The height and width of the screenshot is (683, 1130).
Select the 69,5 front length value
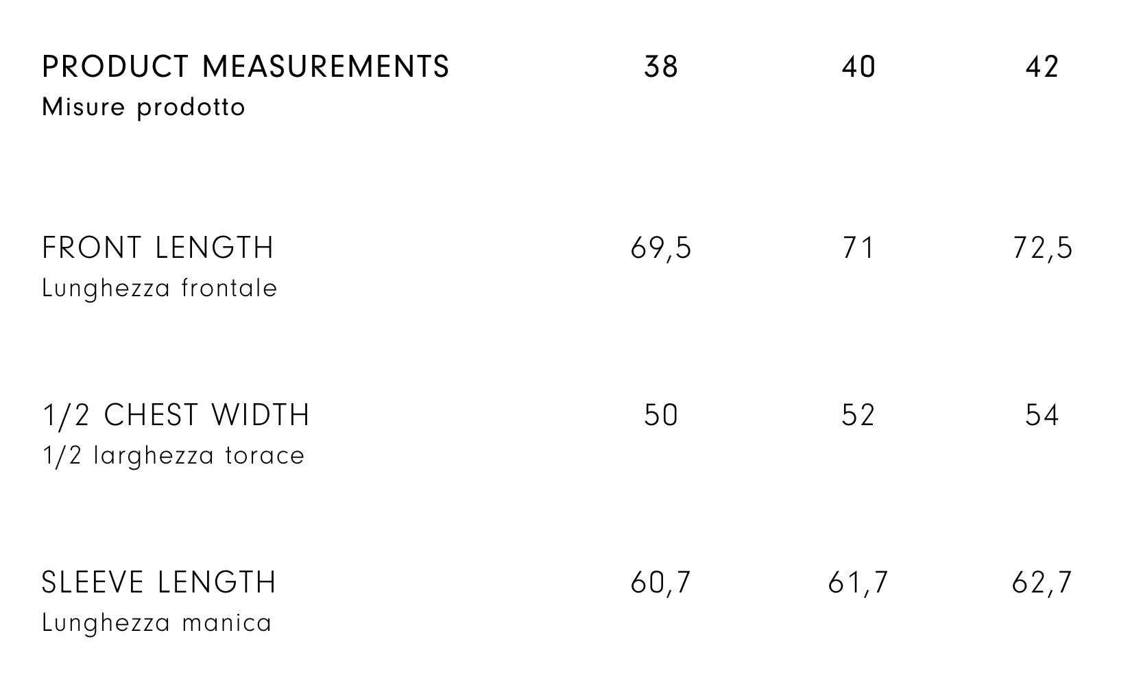click(661, 248)
